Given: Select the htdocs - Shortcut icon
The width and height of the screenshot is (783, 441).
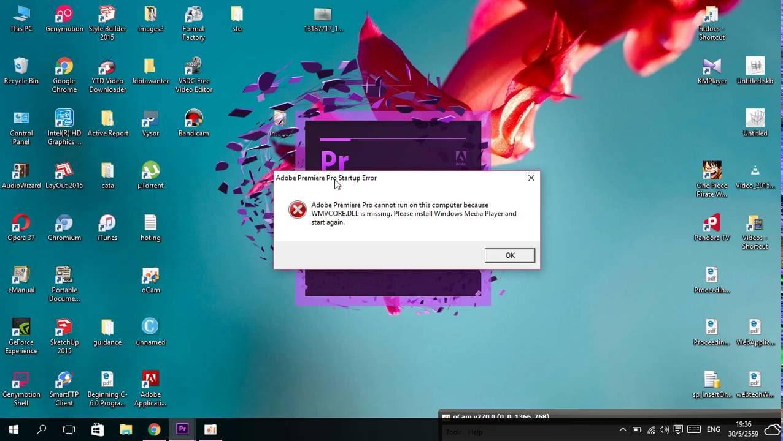Looking at the screenshot, I should pos(712,23).
